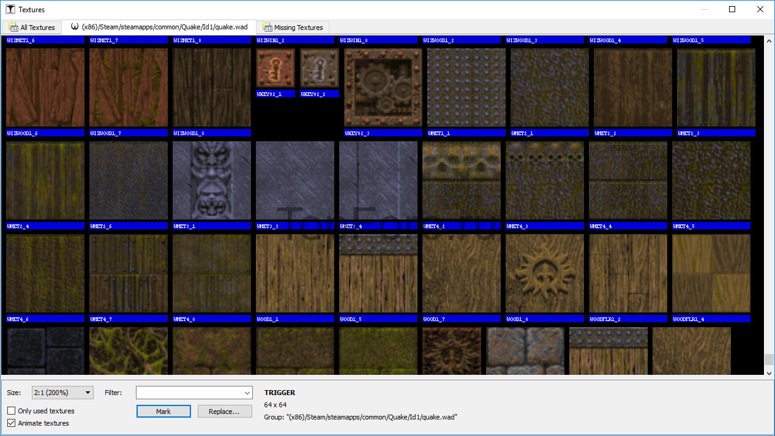Choose the WMET1_1 riveted metal texture
775x436 pixels.
[466, 87]
